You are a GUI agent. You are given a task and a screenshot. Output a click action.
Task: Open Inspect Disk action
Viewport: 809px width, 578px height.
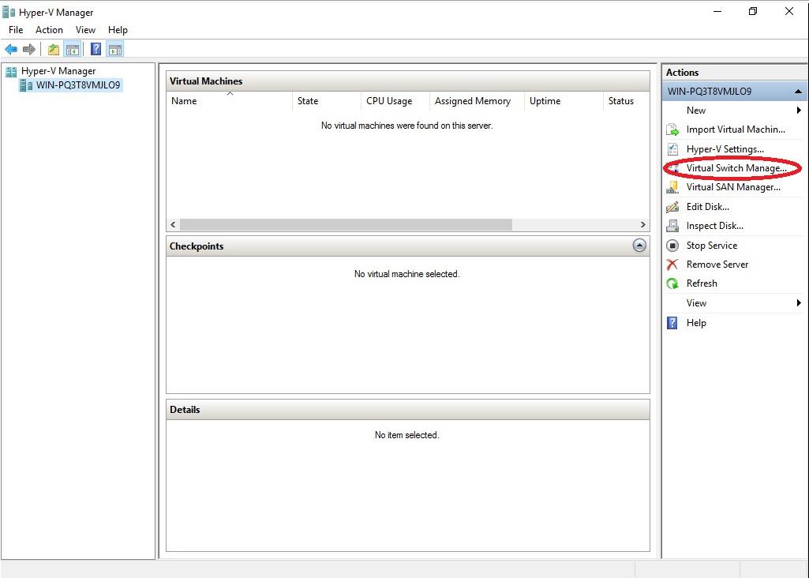point(714,226)
